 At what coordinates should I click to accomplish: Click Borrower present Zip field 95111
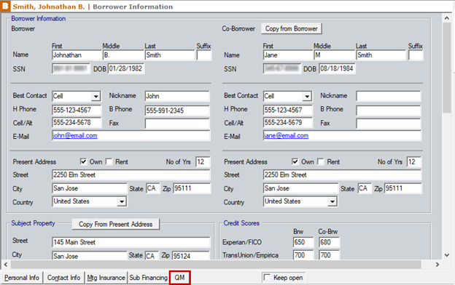click(x=192, y=188)
